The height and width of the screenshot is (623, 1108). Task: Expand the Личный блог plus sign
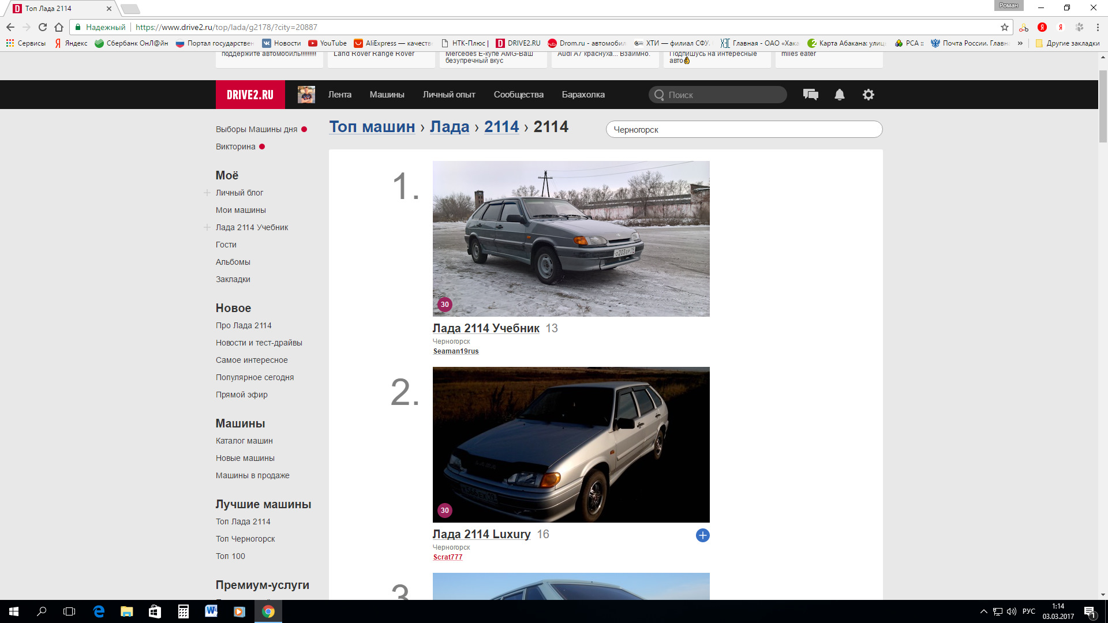click(x=207, y=193)
